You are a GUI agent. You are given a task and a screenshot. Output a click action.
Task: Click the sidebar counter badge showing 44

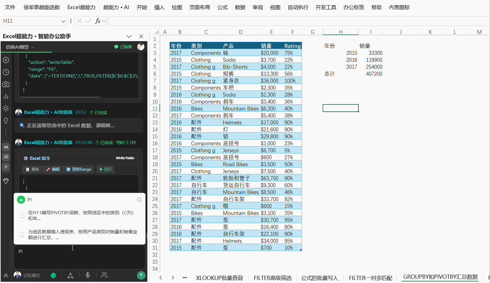[6, 147]
